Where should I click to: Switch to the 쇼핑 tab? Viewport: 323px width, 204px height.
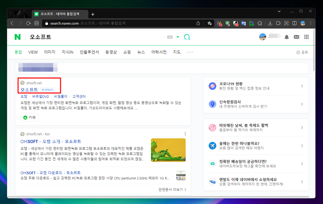coord(127,52)
